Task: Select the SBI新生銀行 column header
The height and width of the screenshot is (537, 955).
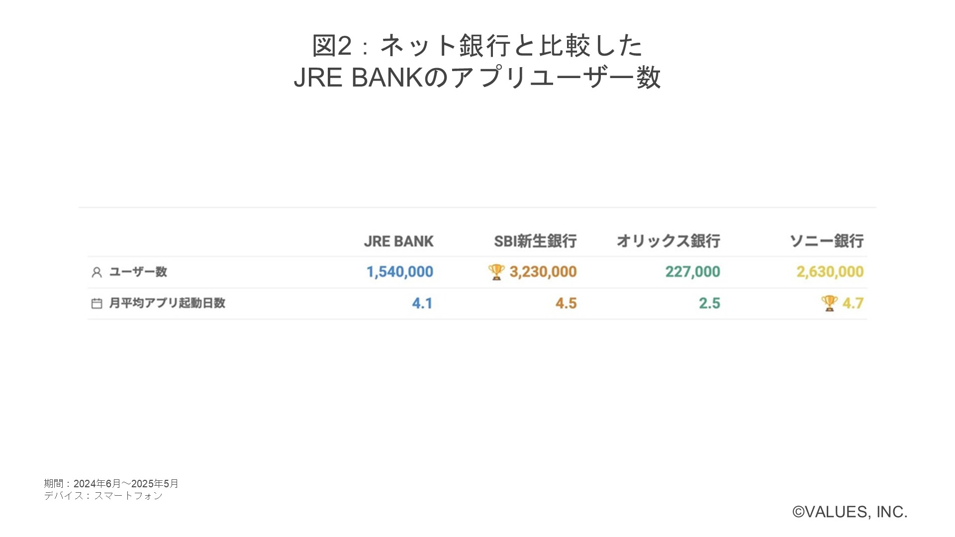Action: coord(535,241)
